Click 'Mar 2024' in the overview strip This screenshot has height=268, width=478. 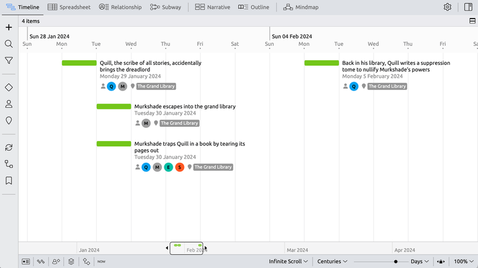tap(297, 250)
